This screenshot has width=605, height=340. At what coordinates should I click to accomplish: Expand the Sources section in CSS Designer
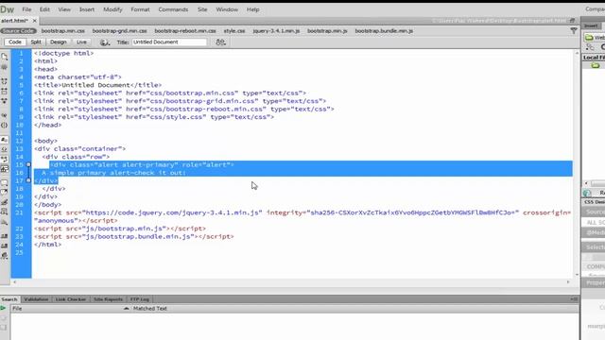[x=594, y=212]
